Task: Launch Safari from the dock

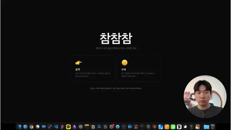Action: click(x=25, y=127)
